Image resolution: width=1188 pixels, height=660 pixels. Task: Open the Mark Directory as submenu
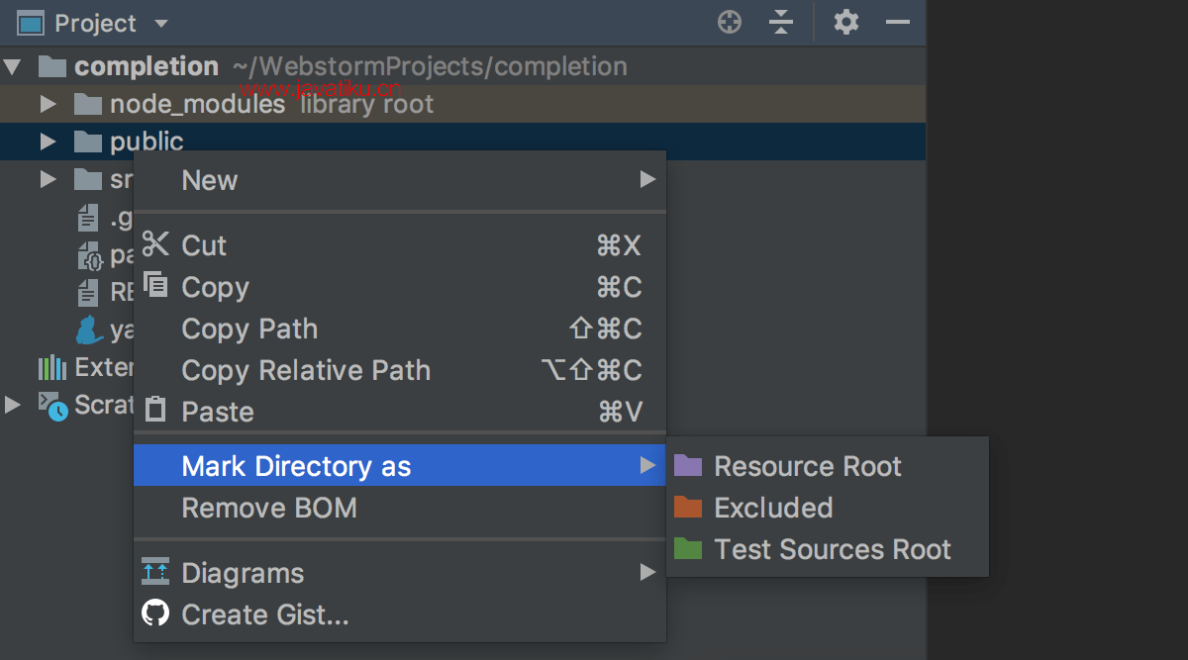tap(400, 465)
